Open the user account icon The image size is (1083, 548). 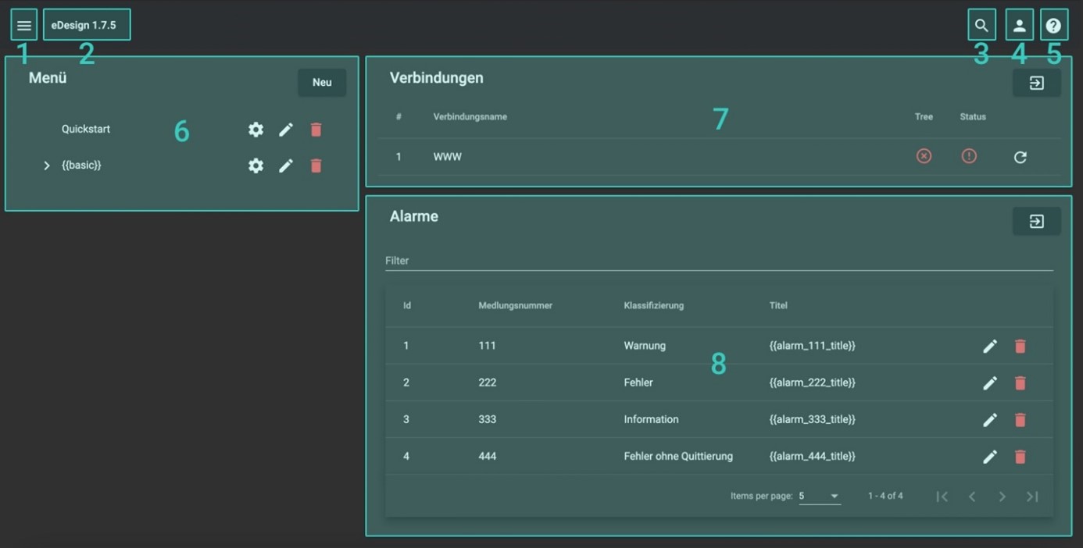tap(1019, 26)
